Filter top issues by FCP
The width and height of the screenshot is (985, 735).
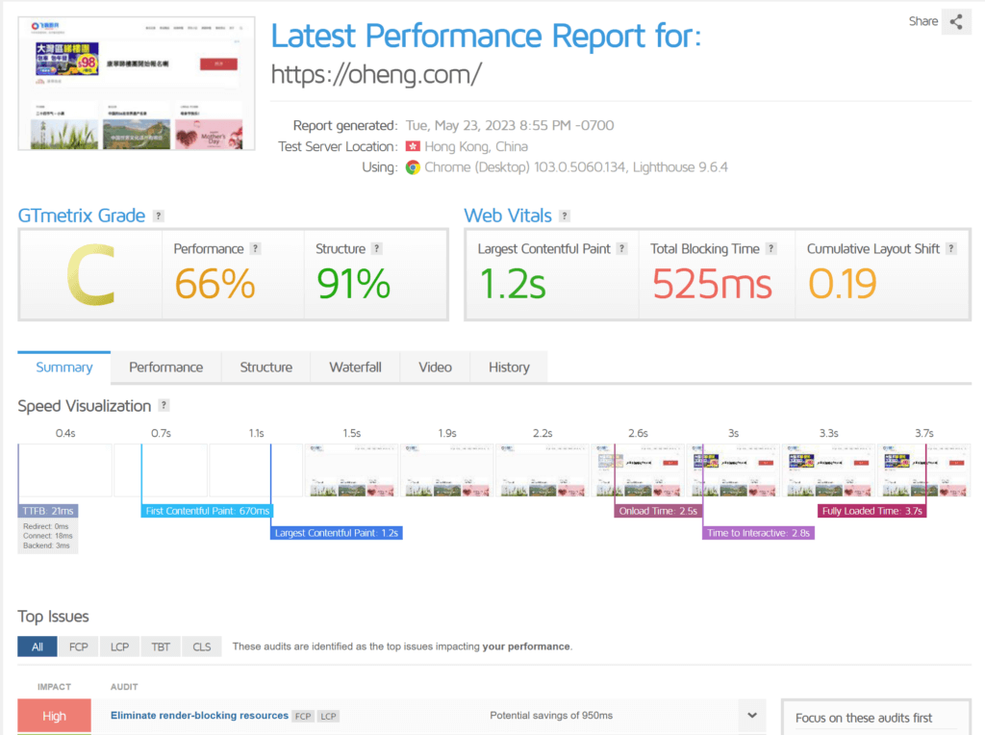[79, 646]
